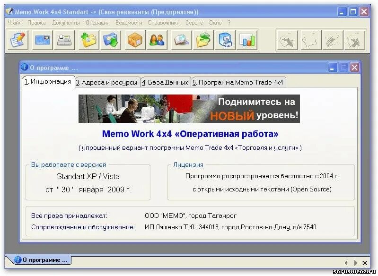Click ООО "МЕМО", город Таганрог text
378x276 pixels.
(191, 216)
